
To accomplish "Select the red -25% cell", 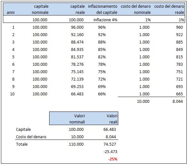I will (x=113, y=159).
